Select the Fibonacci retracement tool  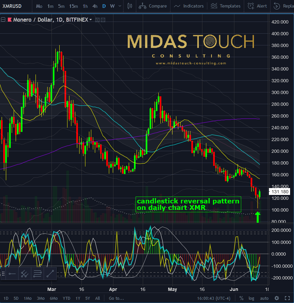37,274
